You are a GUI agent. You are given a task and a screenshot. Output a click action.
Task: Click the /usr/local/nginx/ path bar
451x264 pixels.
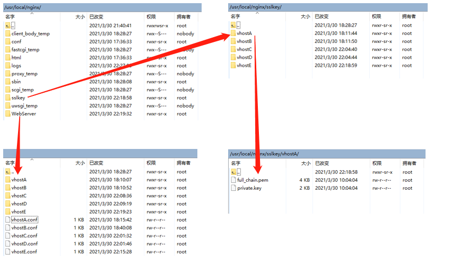[x=102, y=7]
